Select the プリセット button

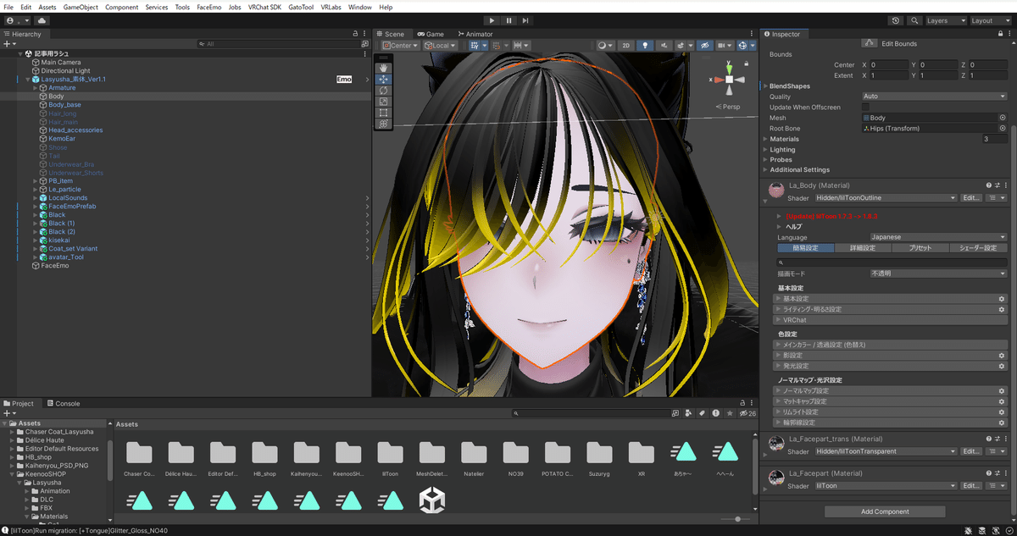pos(920,248)
